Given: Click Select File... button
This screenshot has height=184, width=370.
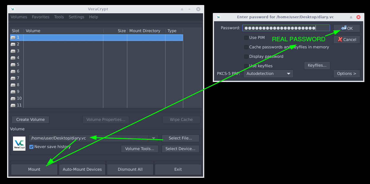Looking at the screenshot, I should (181, 138).
